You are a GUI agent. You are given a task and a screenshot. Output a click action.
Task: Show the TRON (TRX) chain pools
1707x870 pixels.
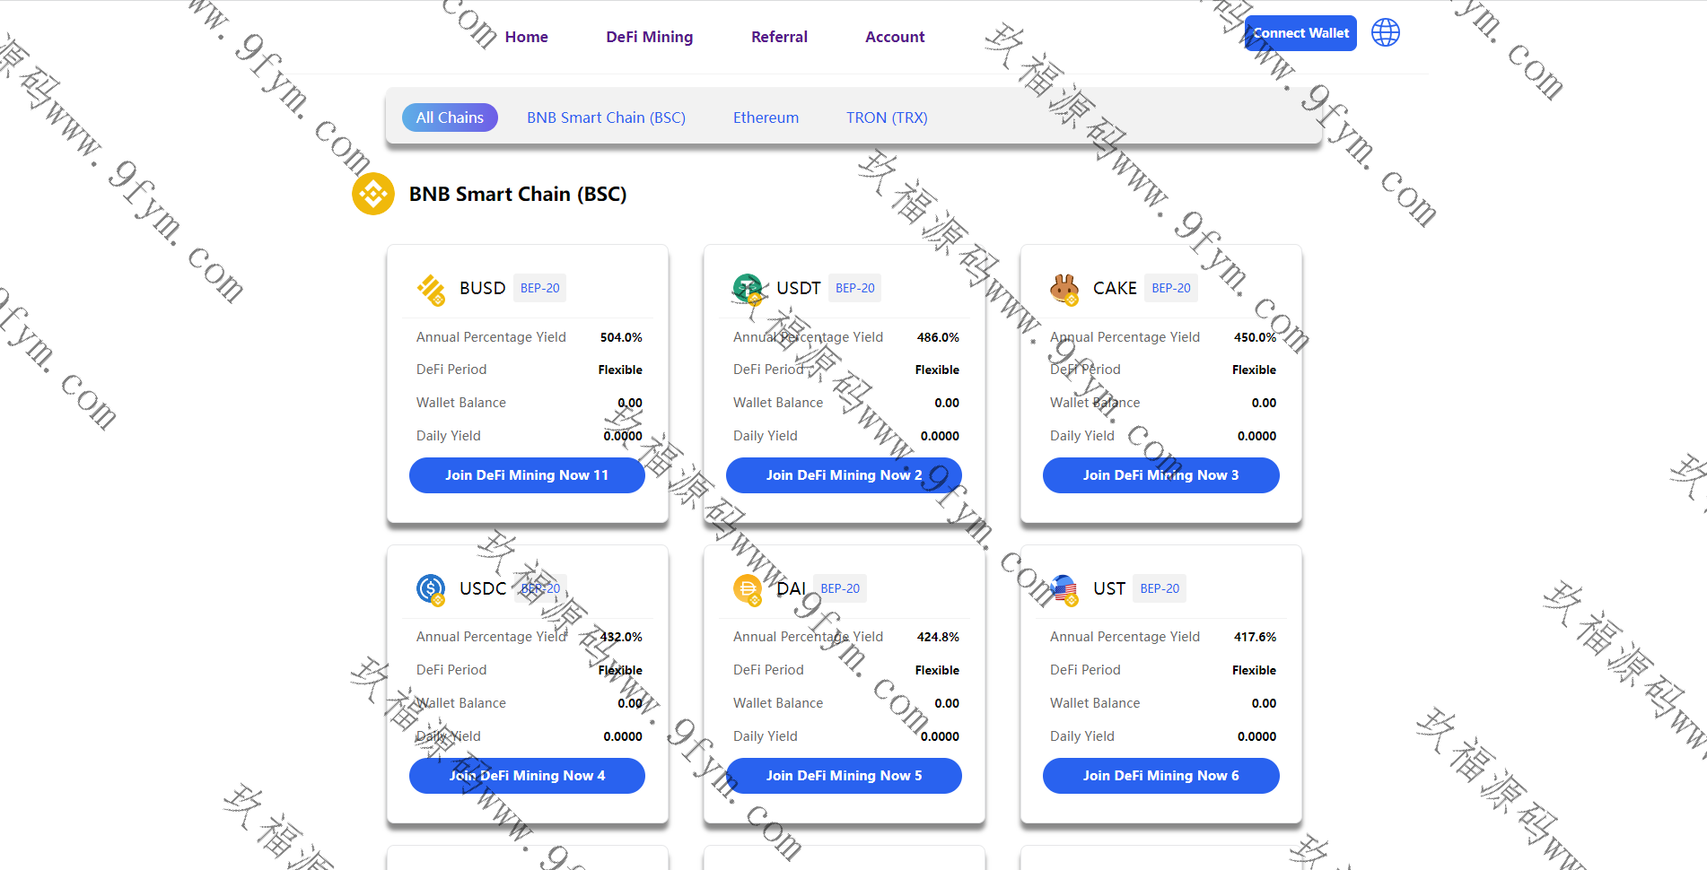pyautogui.click(x=887, y=117)
